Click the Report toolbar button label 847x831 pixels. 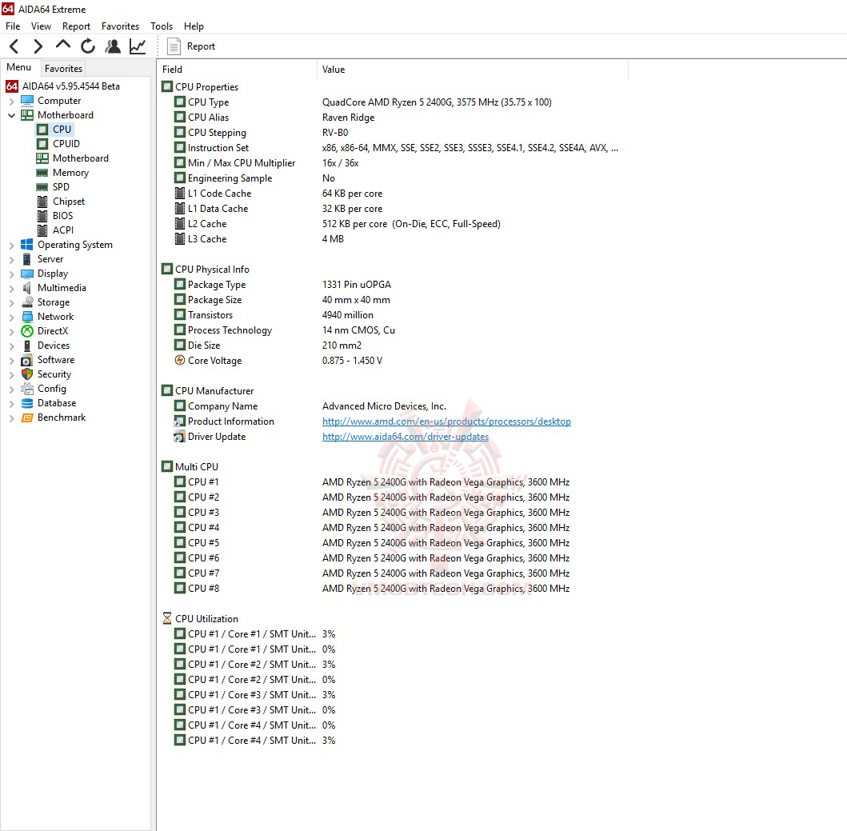pyautogui.click(x=201, y=46)
